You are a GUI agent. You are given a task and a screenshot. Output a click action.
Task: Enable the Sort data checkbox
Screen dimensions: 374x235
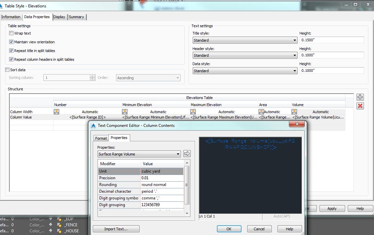click(7, 69)
